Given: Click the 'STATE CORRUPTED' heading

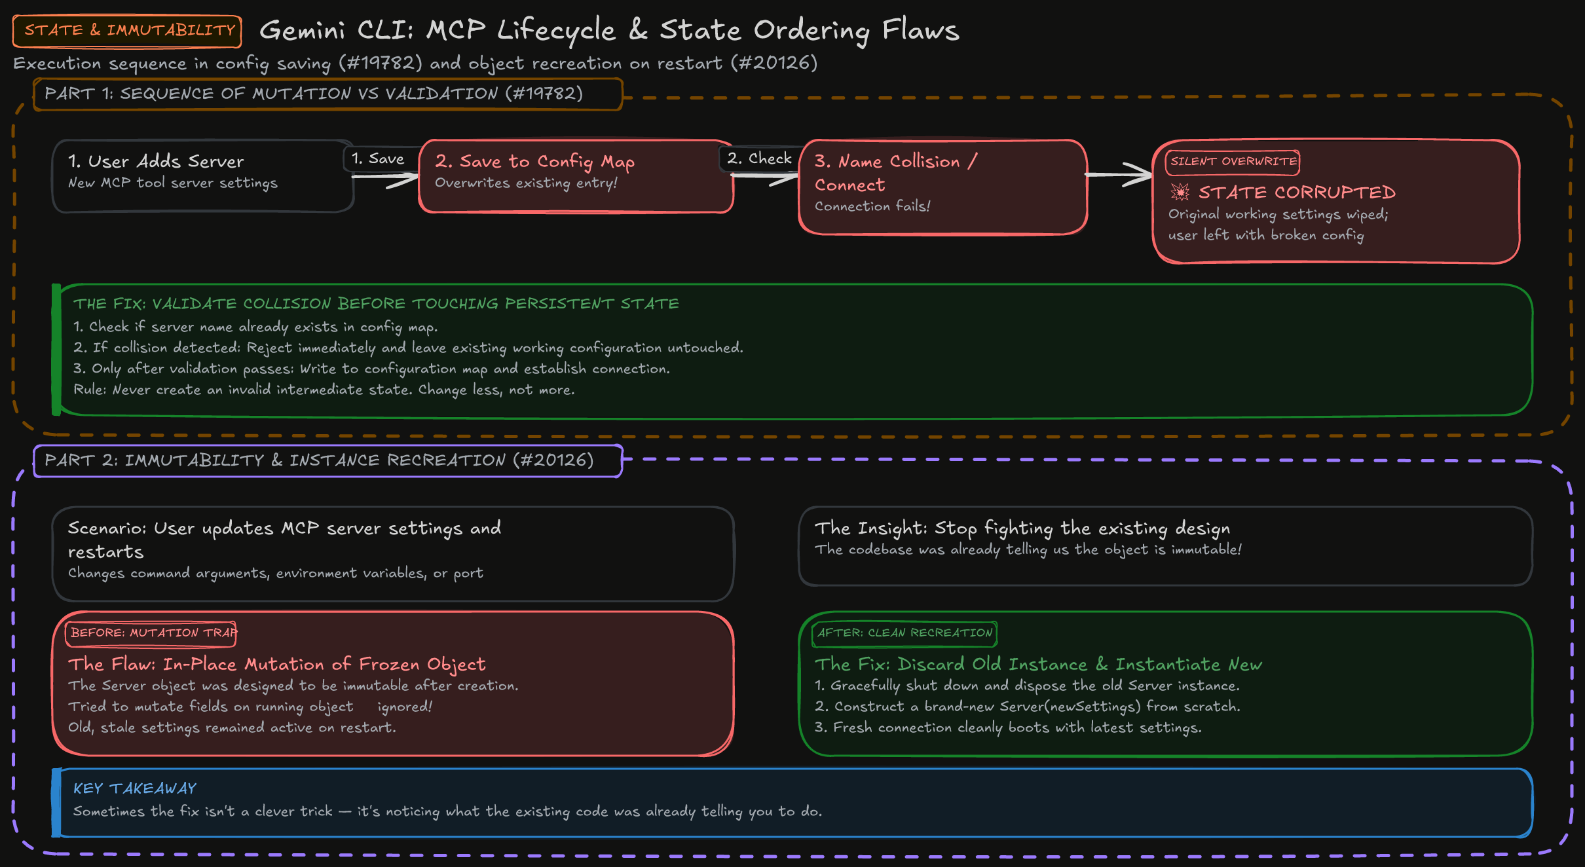Looking at the screenshot, I should (1297, 193).
